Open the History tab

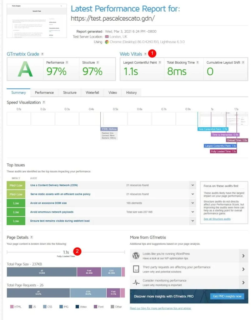pos(131,92)
